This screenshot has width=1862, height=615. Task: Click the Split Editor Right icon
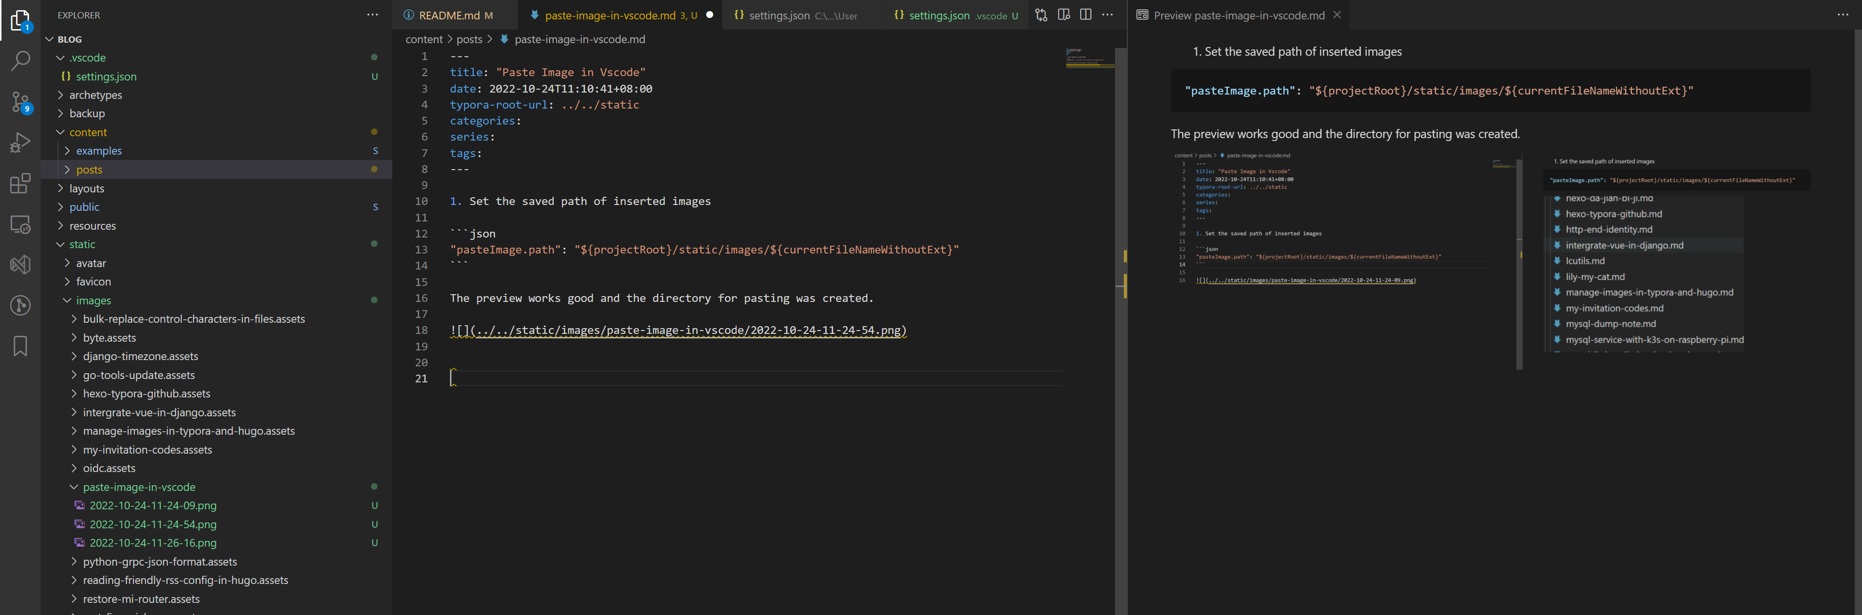tap(1085, 15)
